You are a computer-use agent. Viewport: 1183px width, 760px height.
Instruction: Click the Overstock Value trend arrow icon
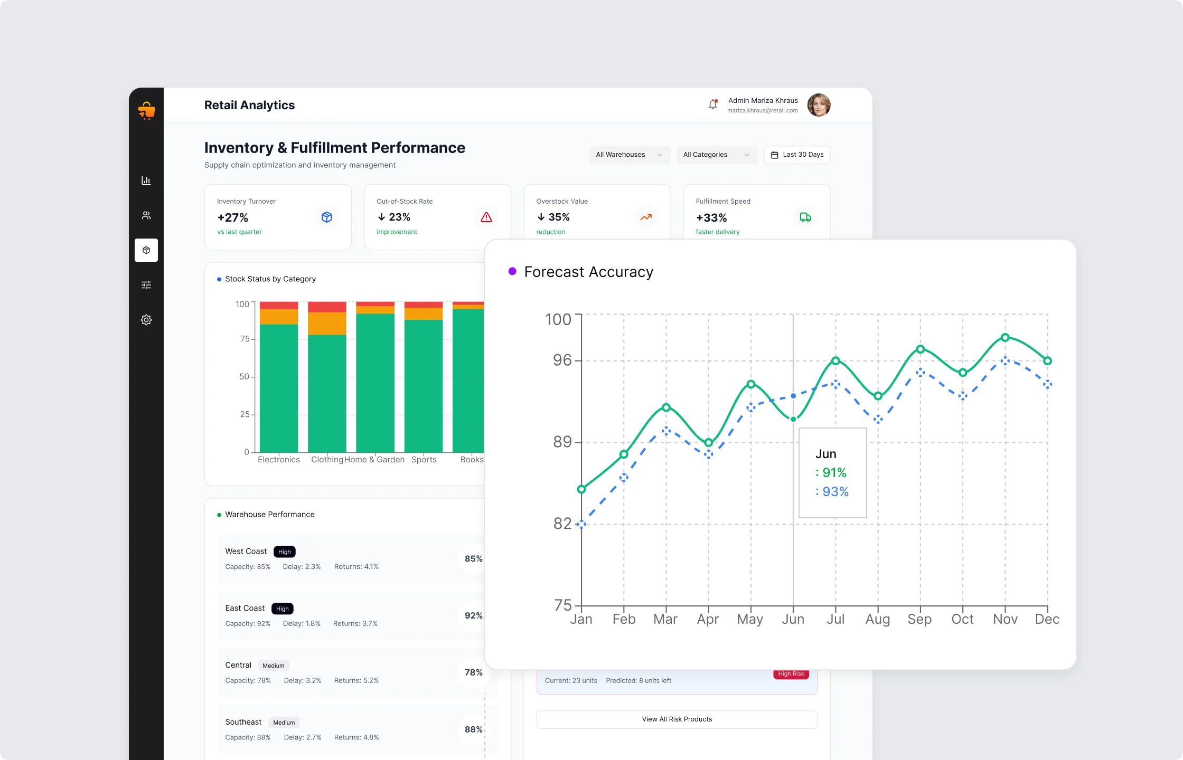tap(646, 217)
